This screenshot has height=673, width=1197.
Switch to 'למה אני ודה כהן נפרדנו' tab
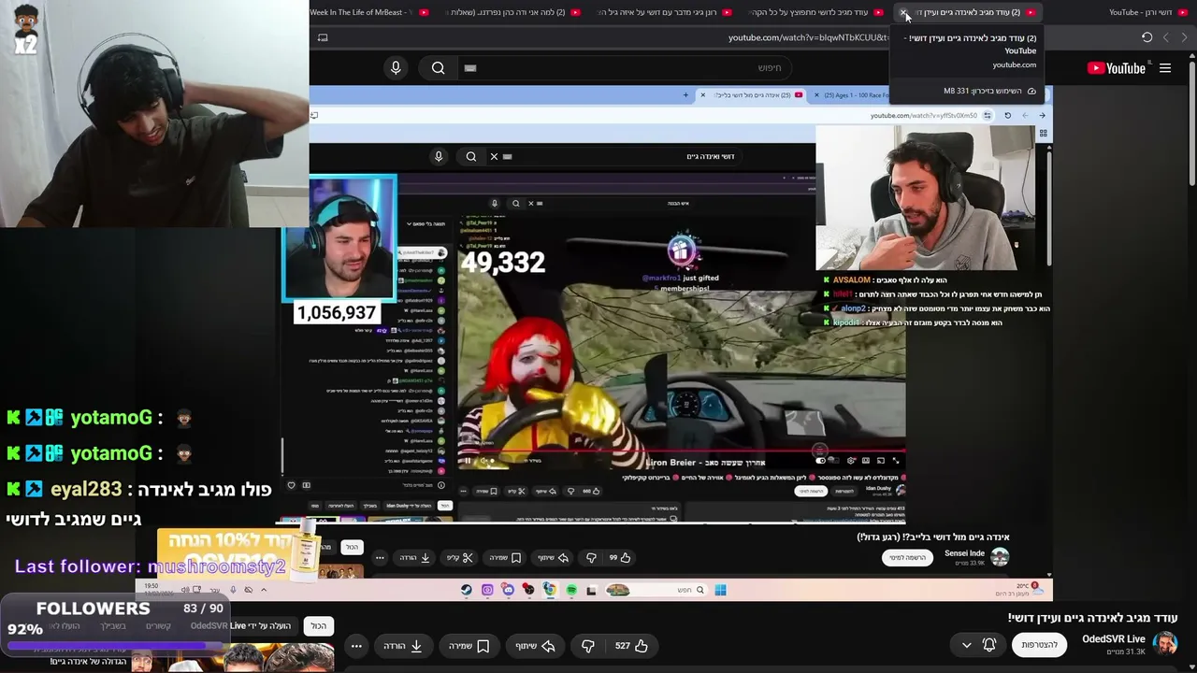pos(511,12)
